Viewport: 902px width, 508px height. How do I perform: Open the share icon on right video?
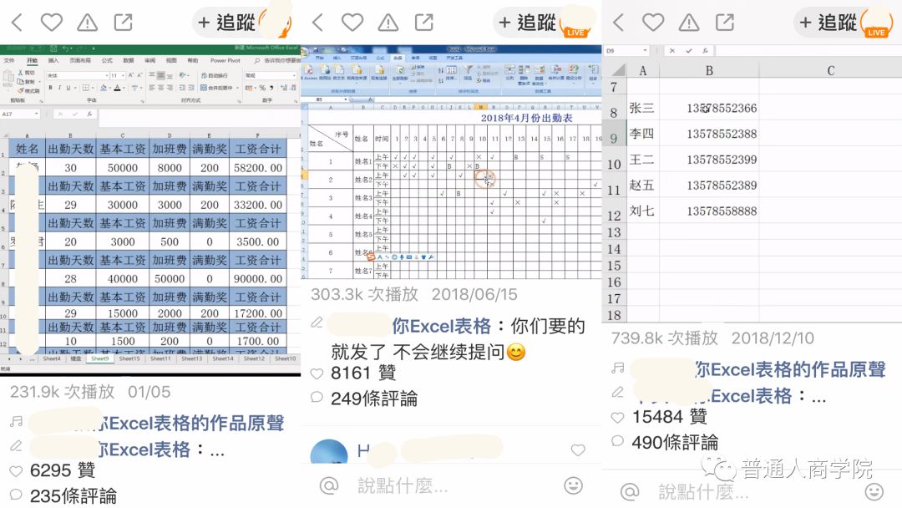pos(725,23)
